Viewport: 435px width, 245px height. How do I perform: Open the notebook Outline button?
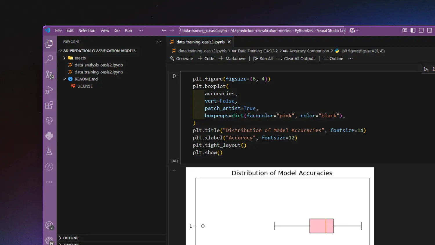333,58
